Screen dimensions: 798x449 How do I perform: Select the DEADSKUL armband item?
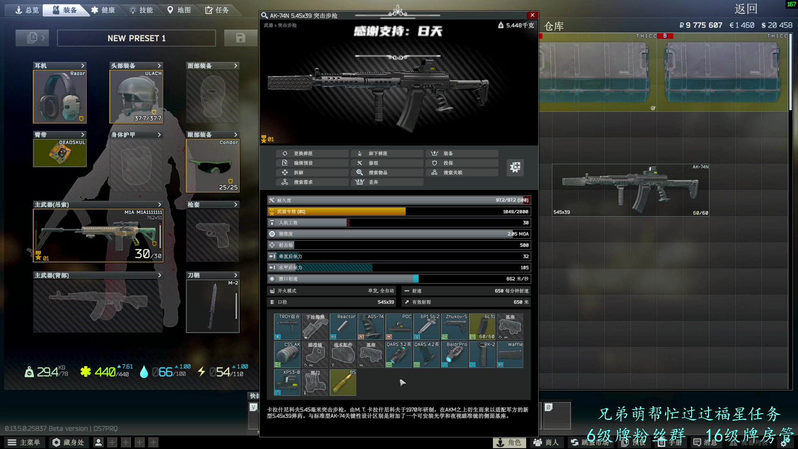(60, 153)
